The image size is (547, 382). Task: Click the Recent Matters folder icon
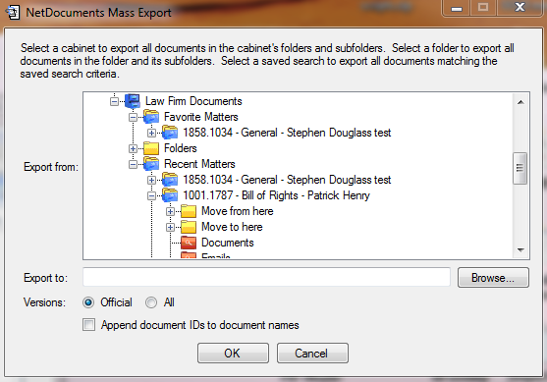tap(151, 164)
